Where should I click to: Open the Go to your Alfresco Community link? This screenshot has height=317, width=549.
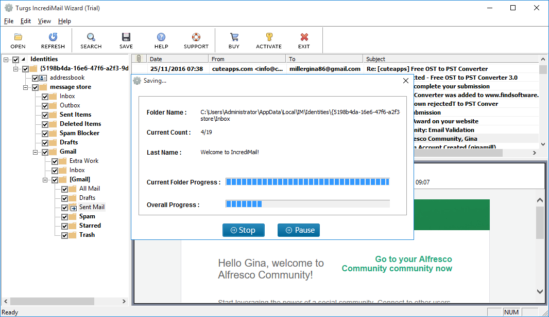pyautogui.click(x=397, y=264)
